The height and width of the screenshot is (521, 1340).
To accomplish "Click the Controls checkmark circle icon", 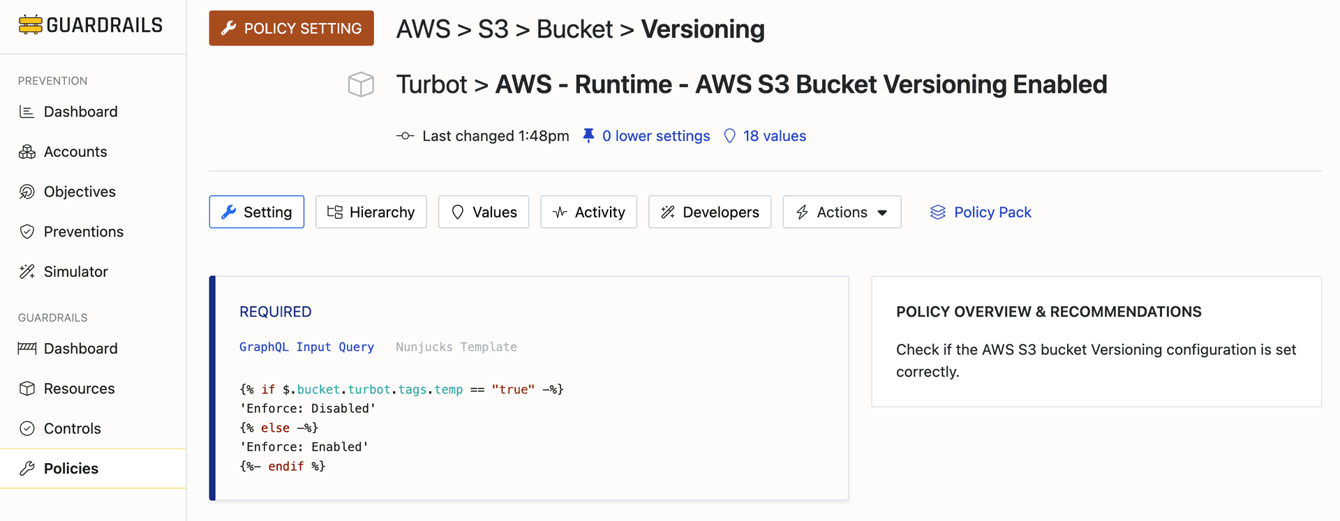I will [x=27, y=428].
